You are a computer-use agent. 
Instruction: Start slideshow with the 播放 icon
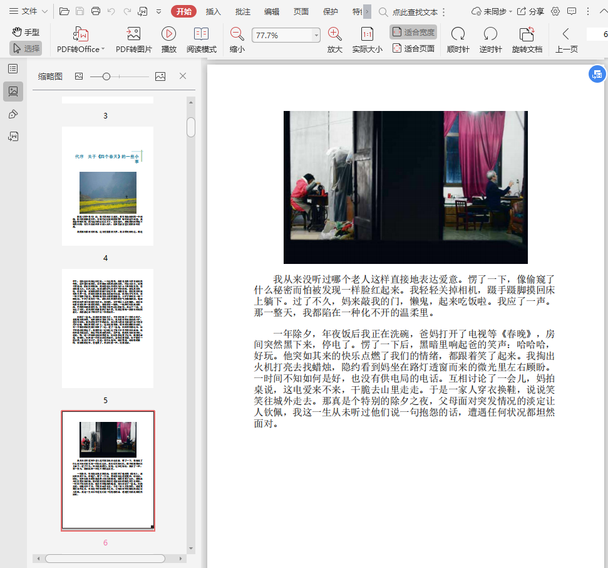pyautogui.click(x=168, y=34)
